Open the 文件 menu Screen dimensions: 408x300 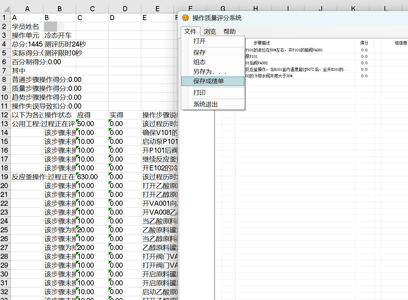click(x=190, y=32)
